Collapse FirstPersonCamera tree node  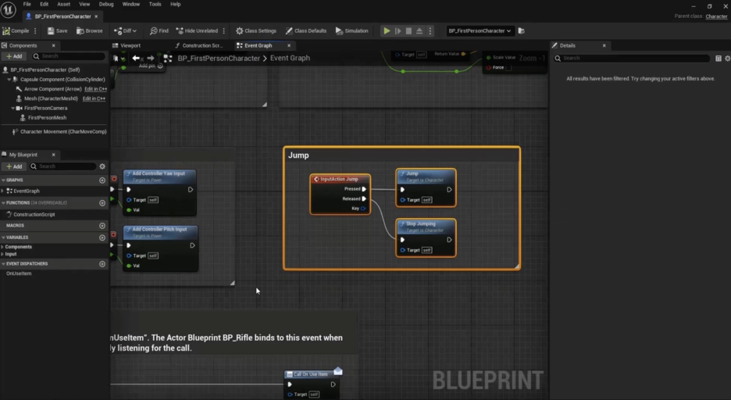(x=12, y=108)
